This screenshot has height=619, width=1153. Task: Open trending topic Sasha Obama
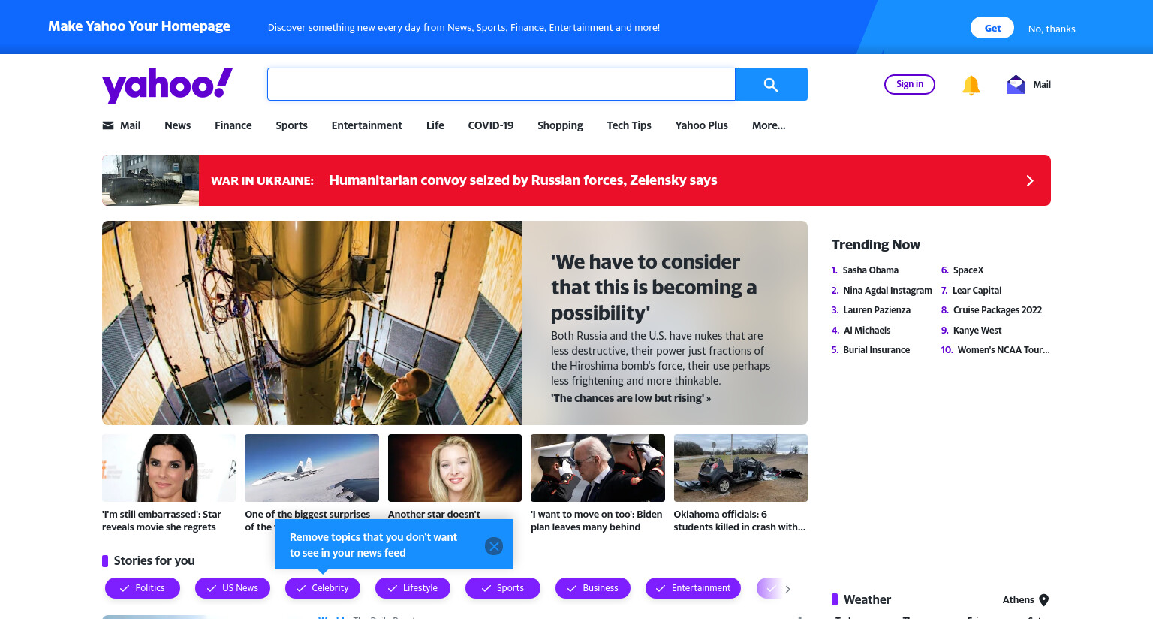pyautogui.click(x=871, y=270)
